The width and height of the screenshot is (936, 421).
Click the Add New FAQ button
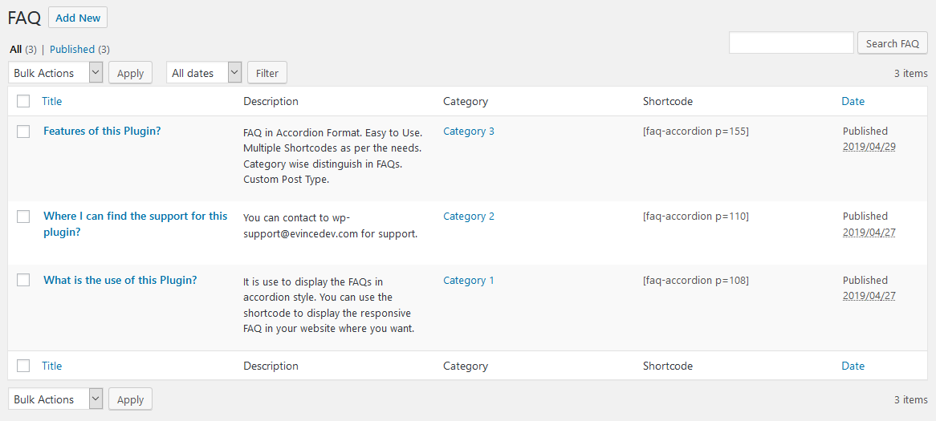tap(78, 18)
